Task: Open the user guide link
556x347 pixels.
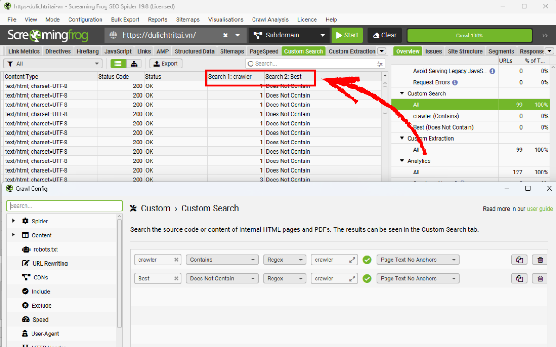Action: [x=540, y=209]
